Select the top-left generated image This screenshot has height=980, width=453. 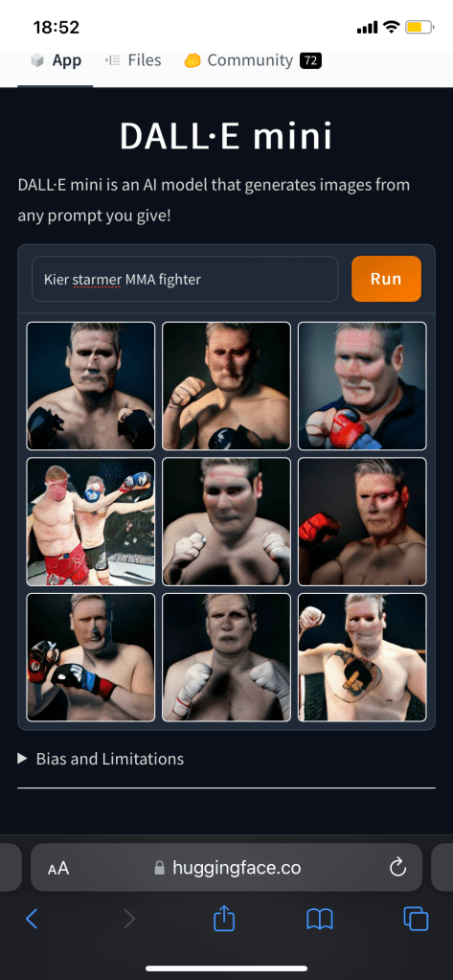pyautogui.click(x=91, y=386)
